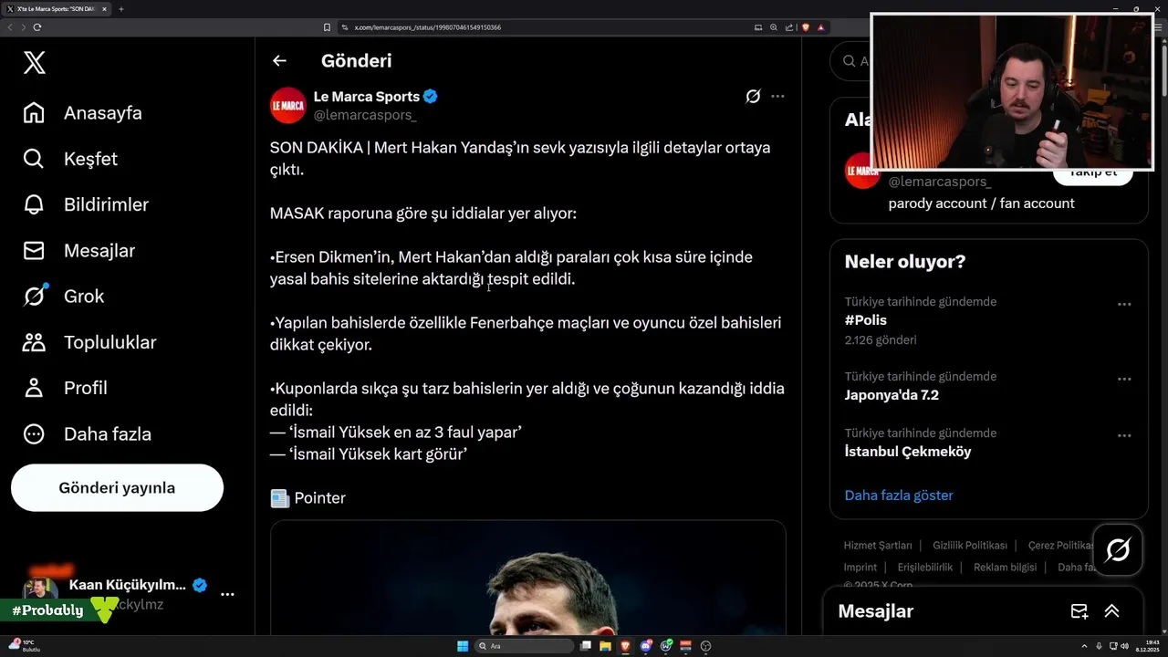
Task: Click the Takip et follow button
Action: pos(1092,174)
